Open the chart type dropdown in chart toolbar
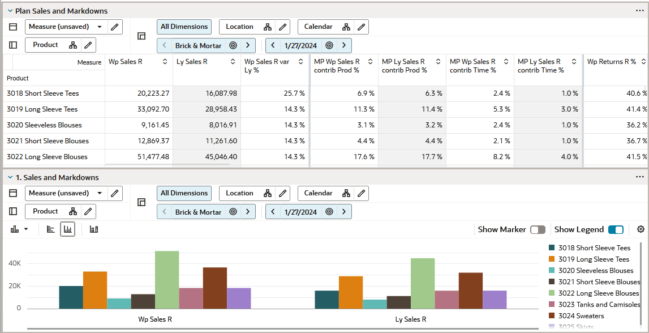The image size is (649, 333). [x=20, y=229]
